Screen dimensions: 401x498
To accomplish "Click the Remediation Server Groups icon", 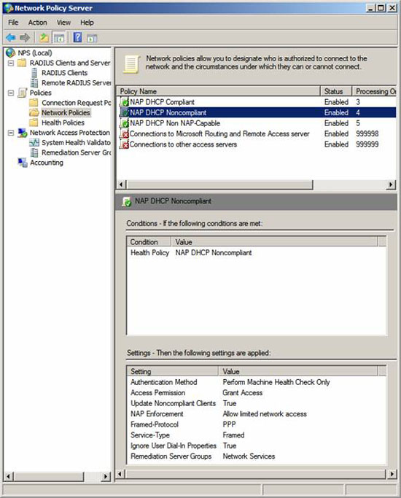I will coord(34,152).
